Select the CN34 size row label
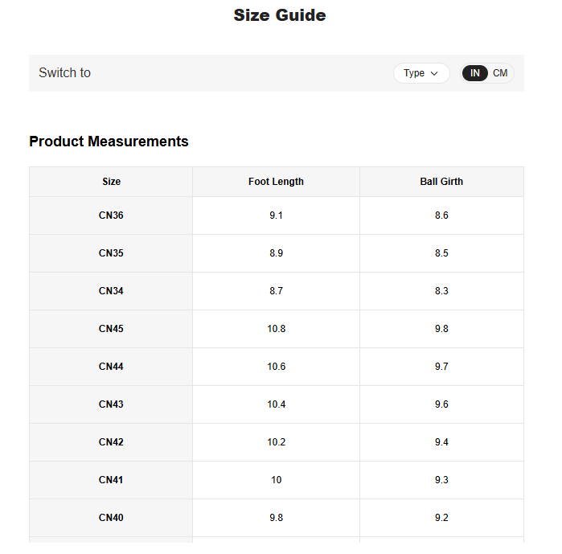The image size is (562, 554). [112, 291]
